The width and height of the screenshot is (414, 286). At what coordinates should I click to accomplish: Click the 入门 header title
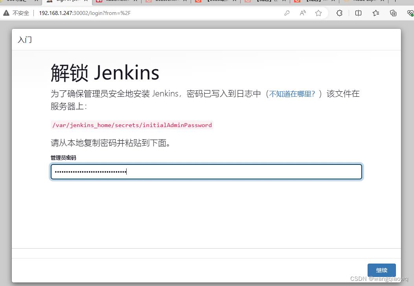coord(25,40)
